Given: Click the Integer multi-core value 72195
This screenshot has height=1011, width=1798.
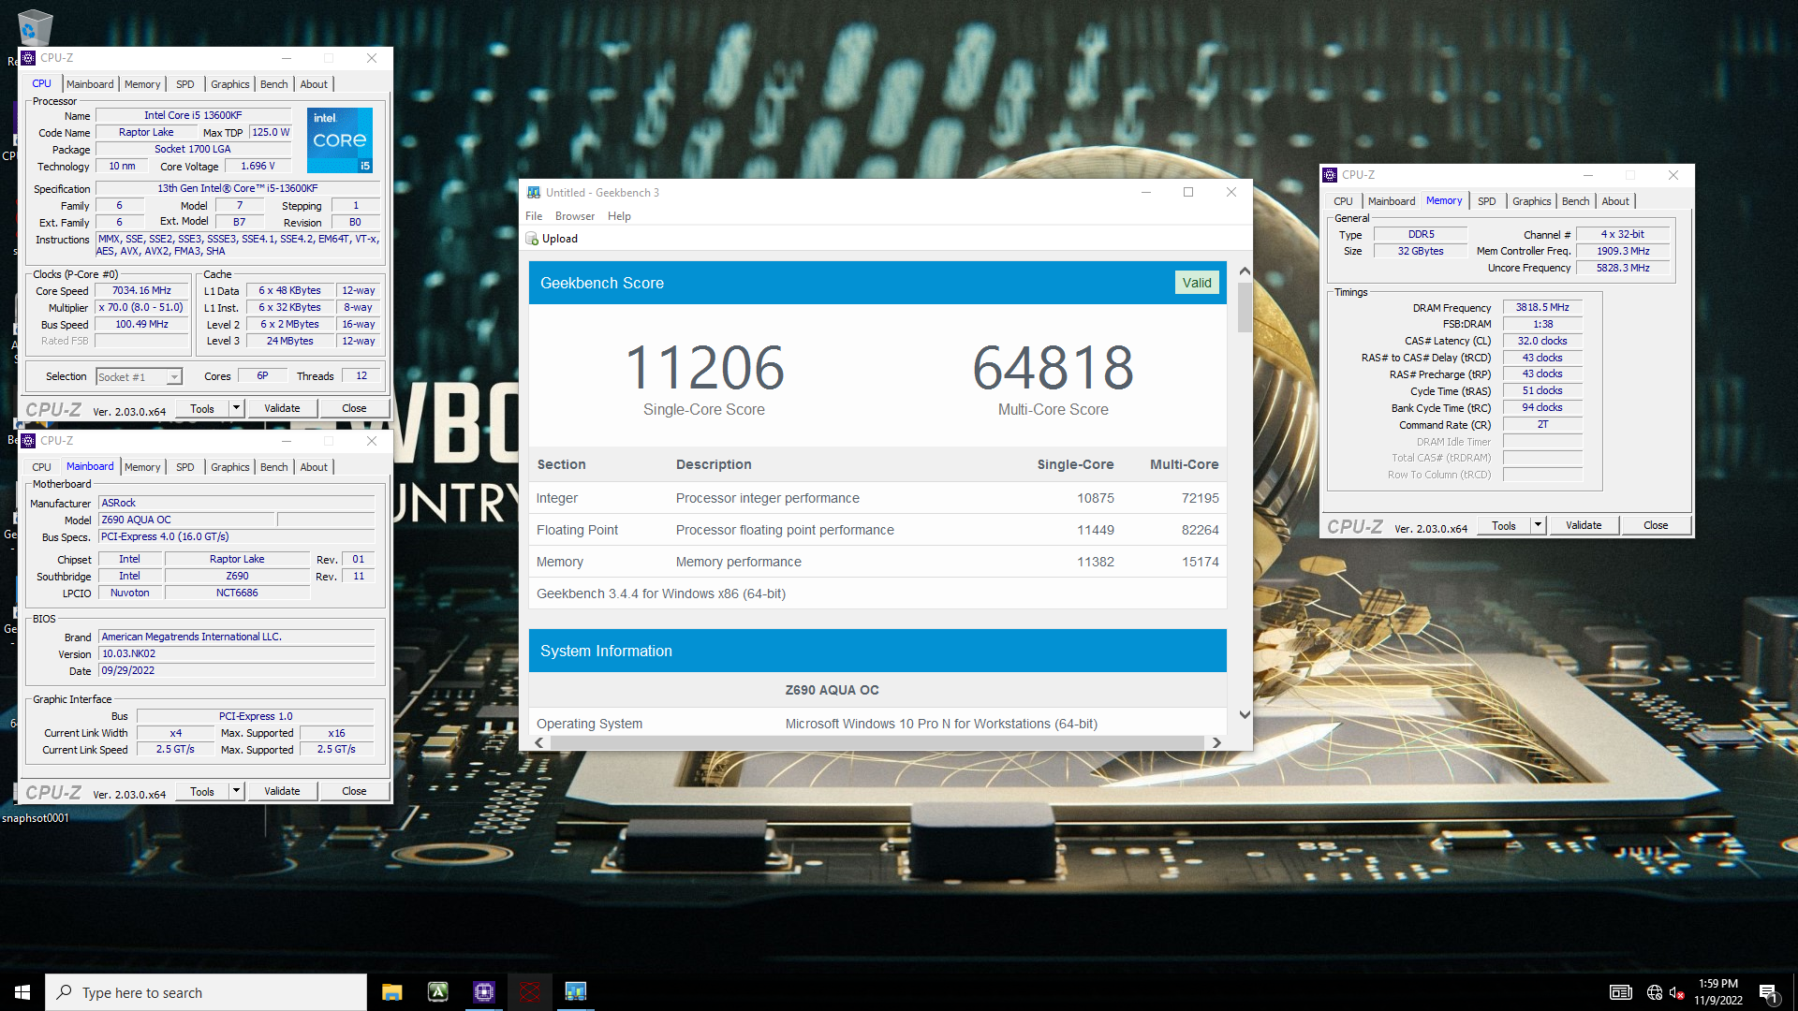Looking at the screenshot, I should click(1200, 498).
